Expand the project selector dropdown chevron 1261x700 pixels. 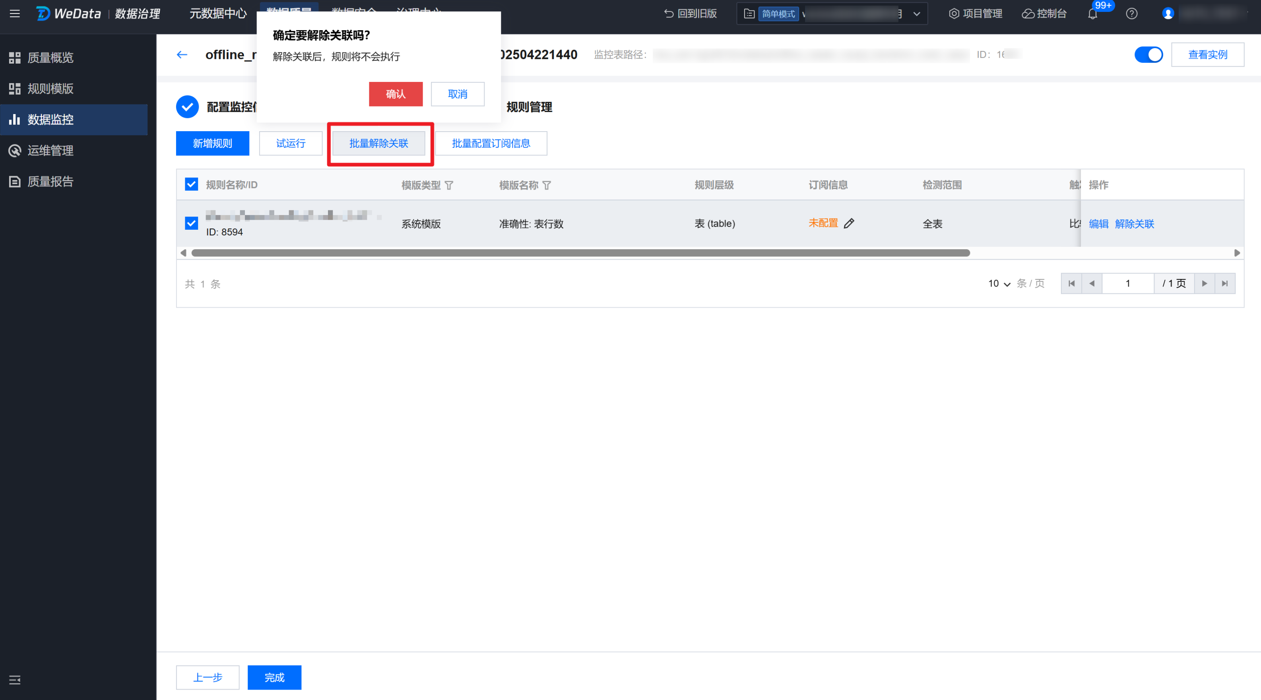click(917, 14)
